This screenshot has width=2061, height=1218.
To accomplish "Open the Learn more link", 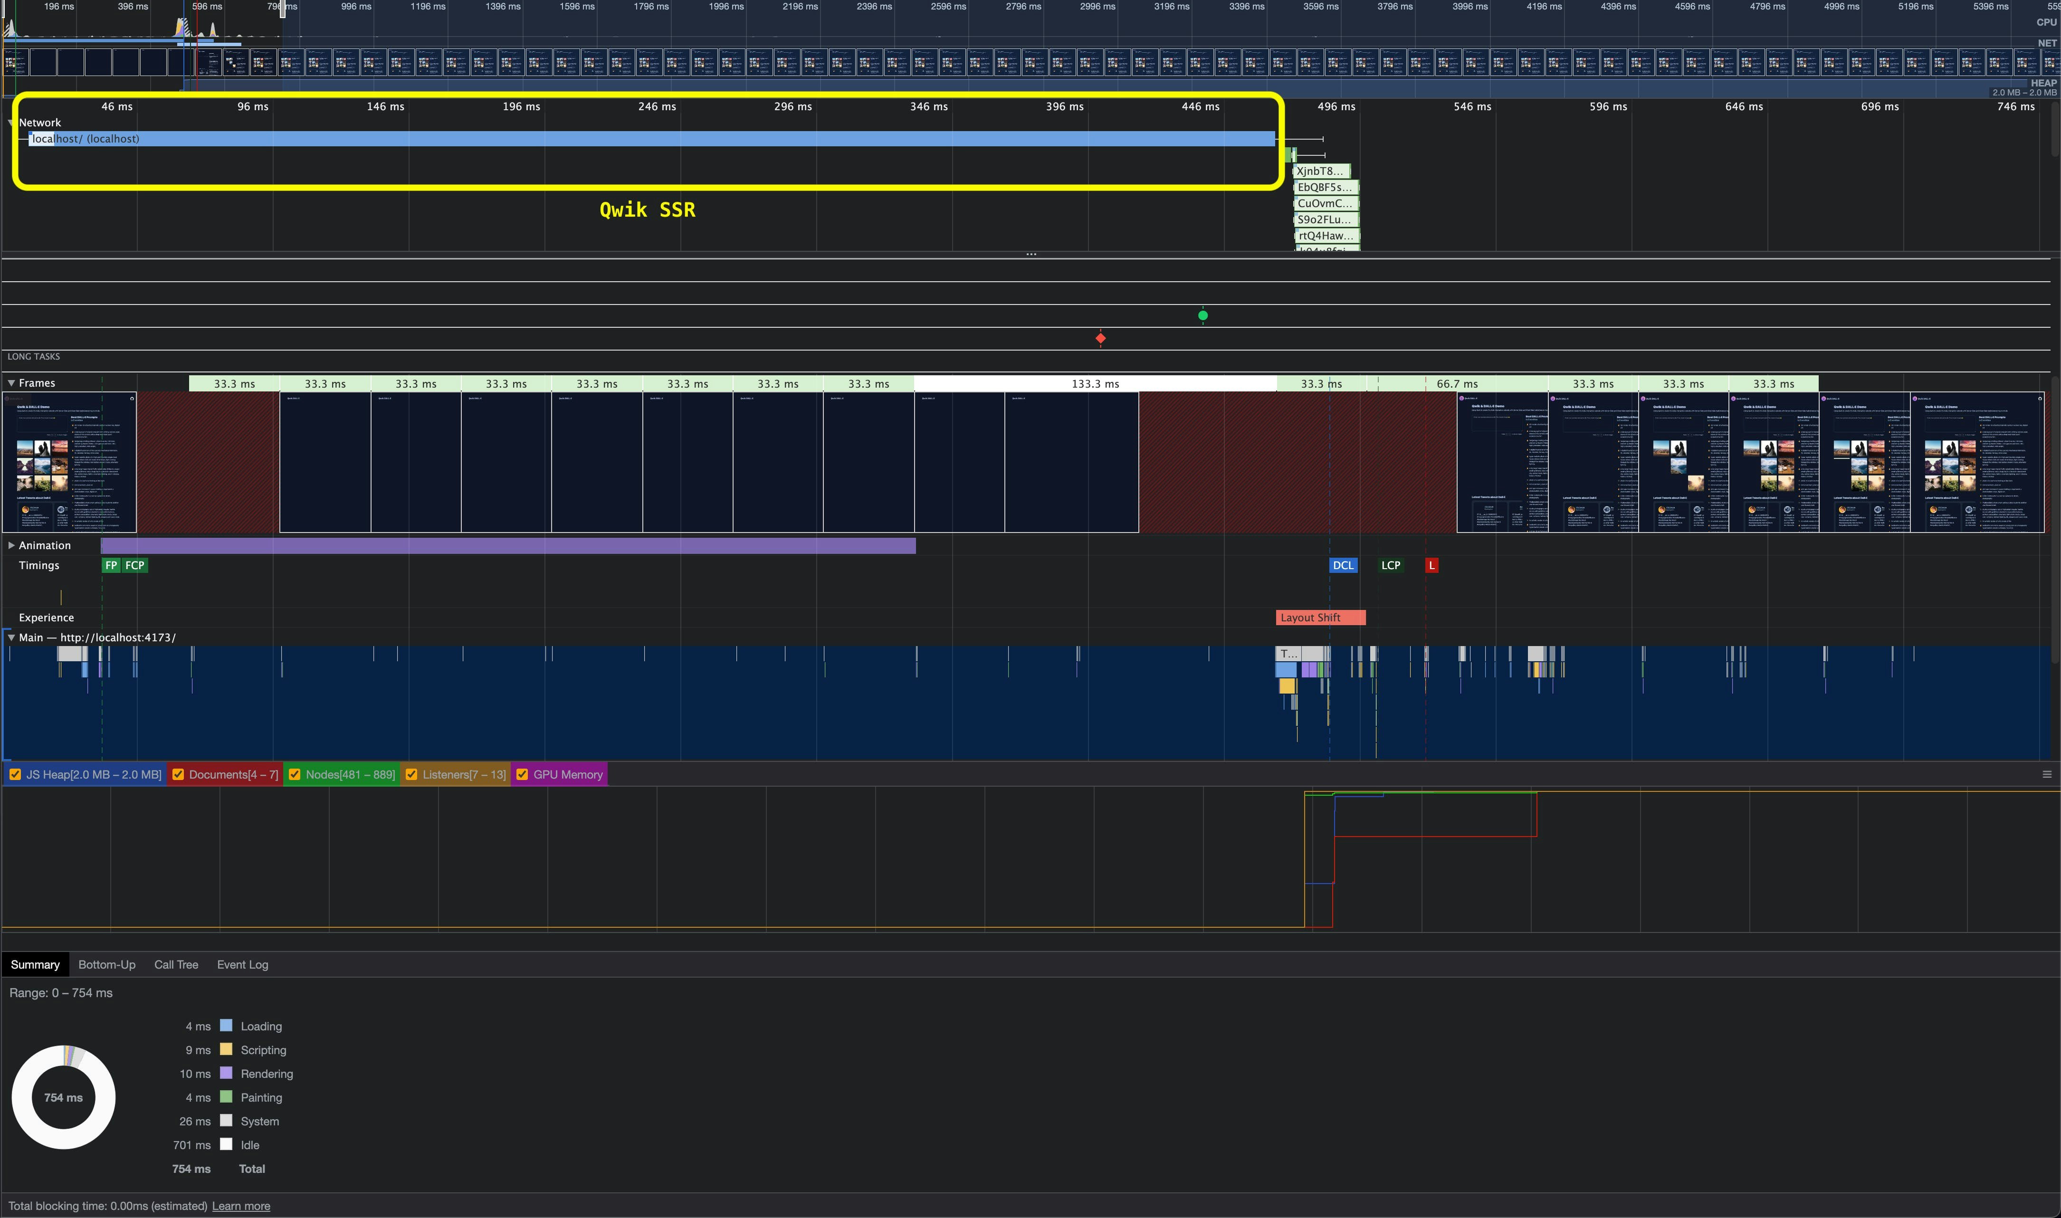I will click(240, 1206).
